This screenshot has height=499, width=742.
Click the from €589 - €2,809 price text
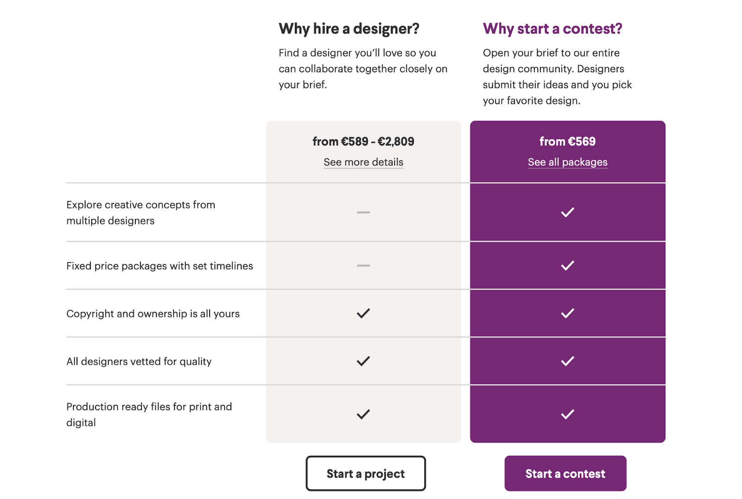(363, 141)
